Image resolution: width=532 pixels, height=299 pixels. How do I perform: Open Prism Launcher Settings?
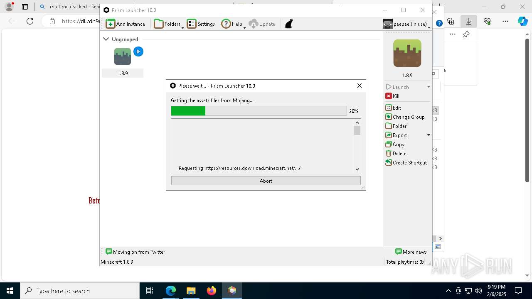(x=201, y=24)
